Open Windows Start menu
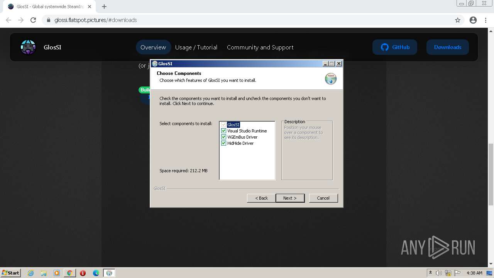 point(10,273)
